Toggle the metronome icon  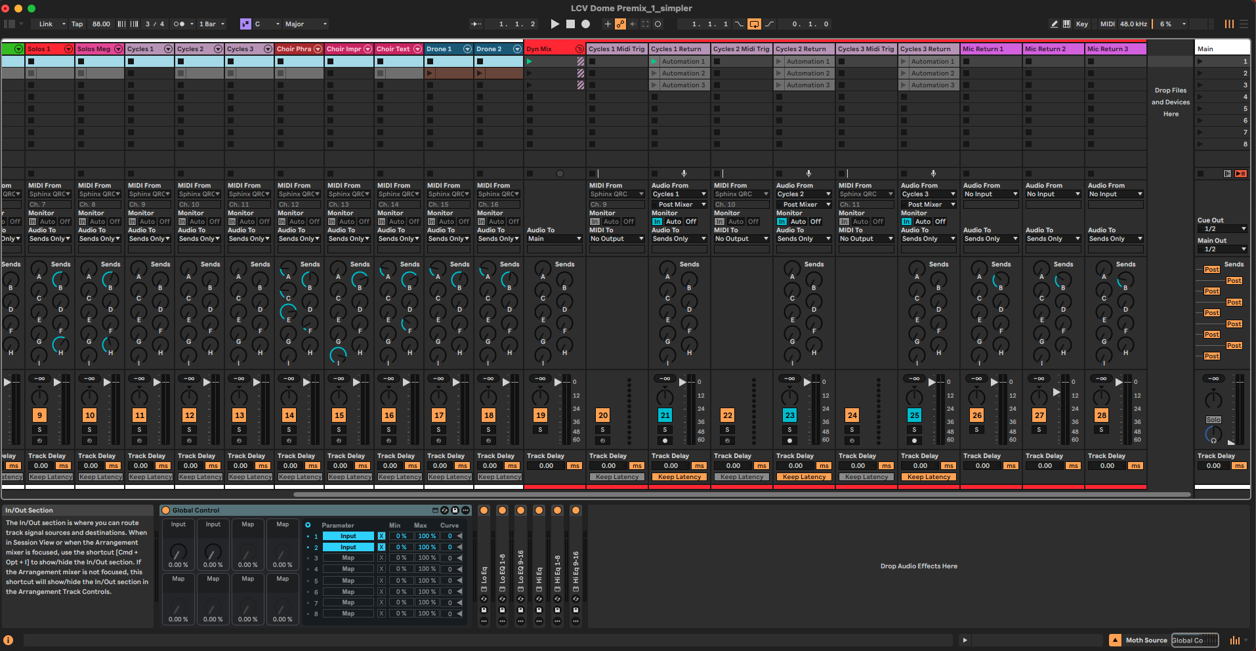[178, 24]
